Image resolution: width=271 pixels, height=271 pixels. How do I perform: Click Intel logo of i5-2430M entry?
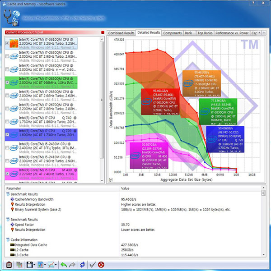point(14,148)
